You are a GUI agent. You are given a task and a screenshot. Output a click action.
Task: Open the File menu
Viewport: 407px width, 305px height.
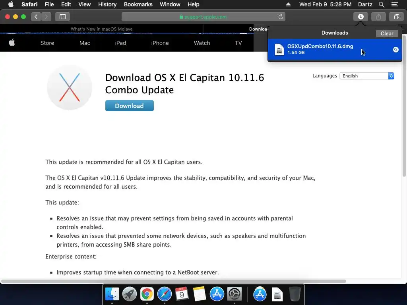click(x=49, y=4)
